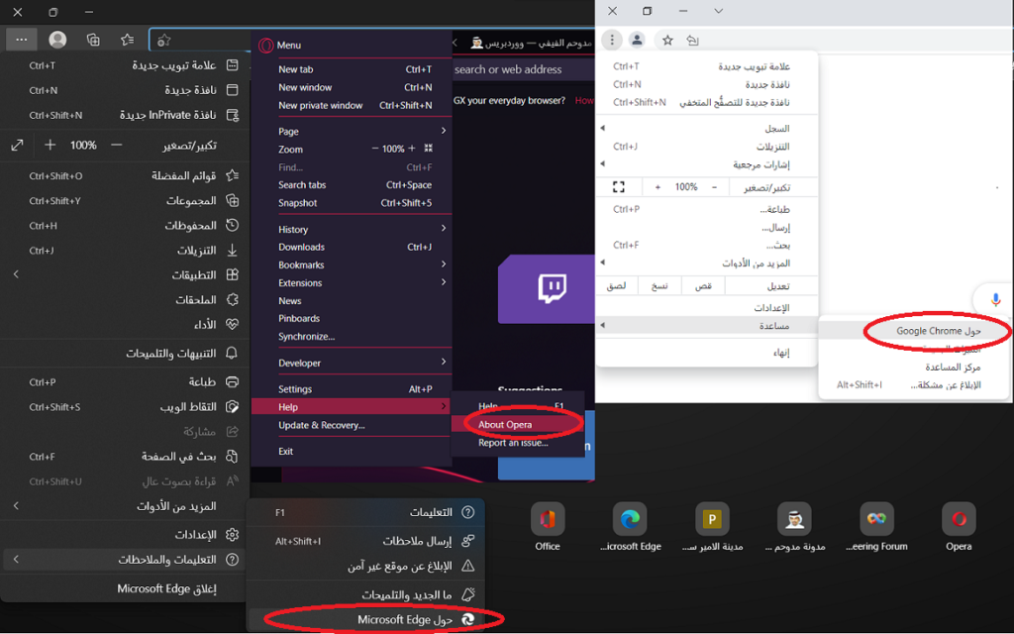This screenshot has height=634, width=1014.
Task: Open the Engineering Forum speed dial shortcut
Action: [x=877, y=527]
